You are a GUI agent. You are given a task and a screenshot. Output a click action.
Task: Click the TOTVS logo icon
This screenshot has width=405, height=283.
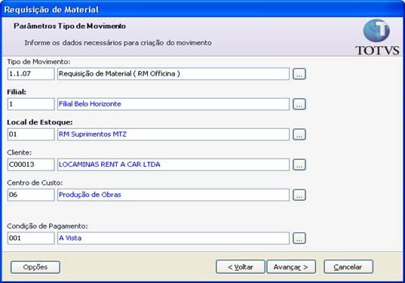click(x=377, y=38)
